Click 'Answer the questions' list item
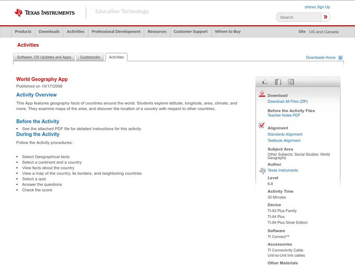 pos(42,184)
